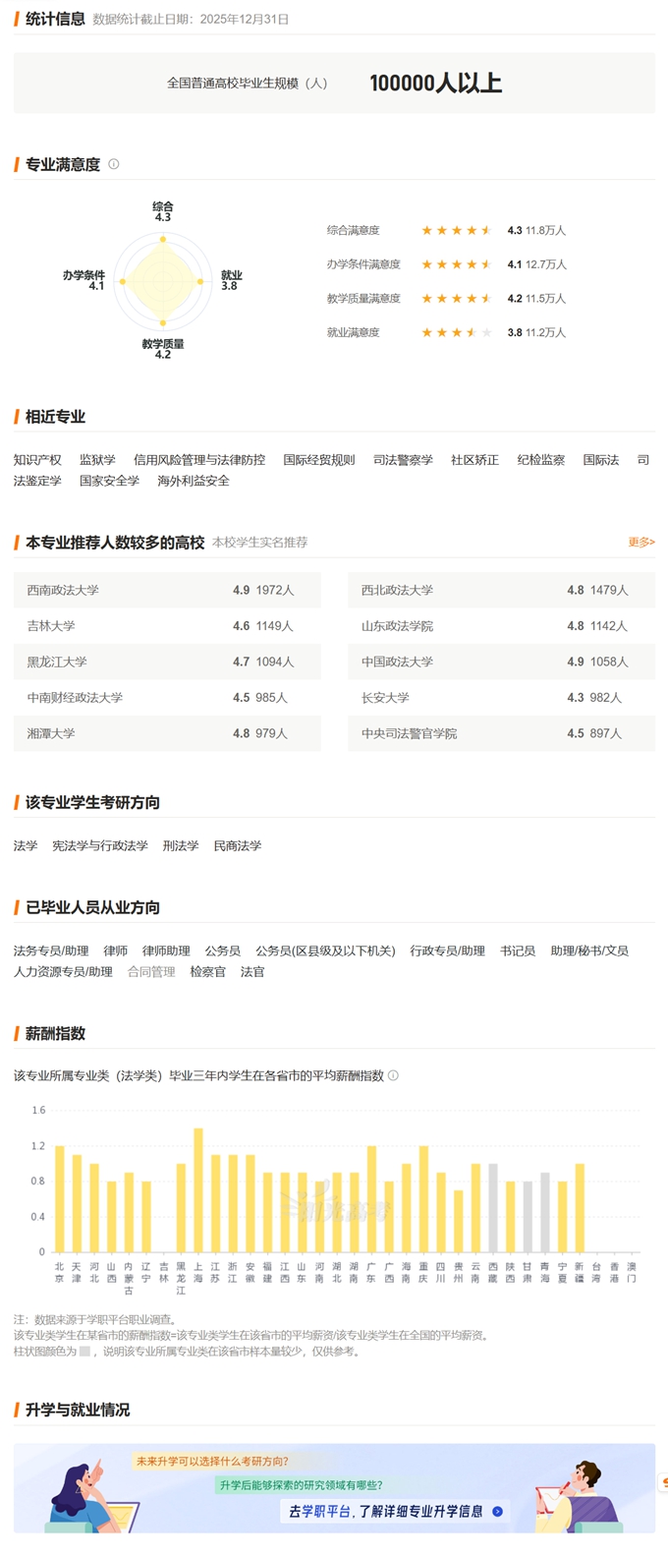This screenshot has width=668, height=1557.
Task: Click the 重庆 salary bar in chart
Action: coord(423,1198)
